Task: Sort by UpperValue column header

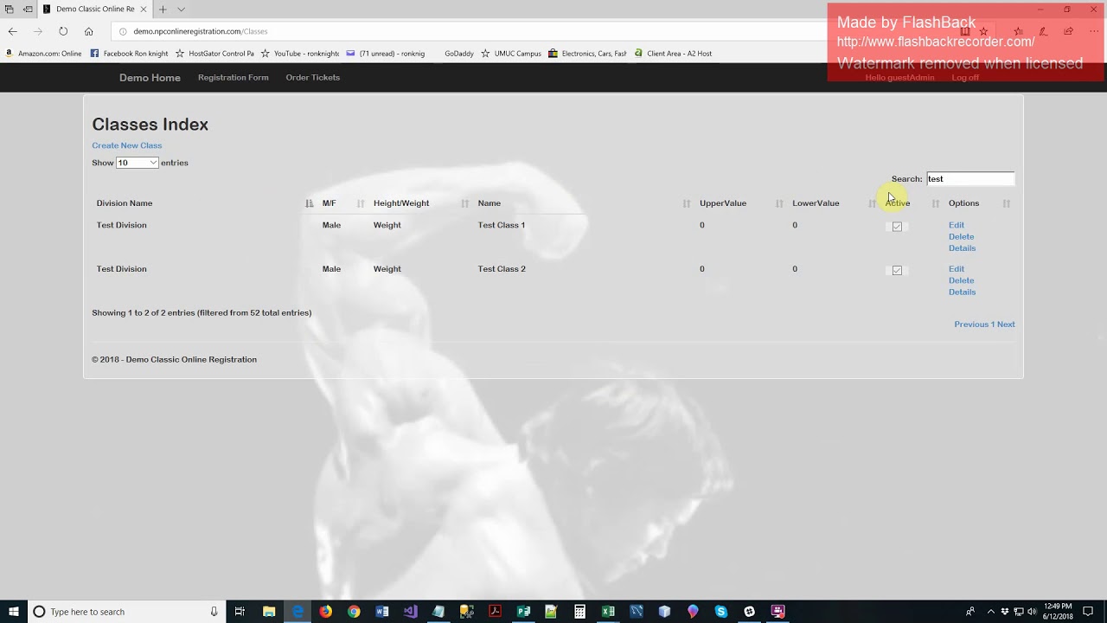Action: click(740, 203)
